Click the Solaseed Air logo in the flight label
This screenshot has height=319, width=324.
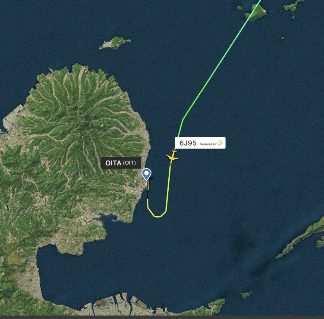pyautogui.click(x=211, y=143)
